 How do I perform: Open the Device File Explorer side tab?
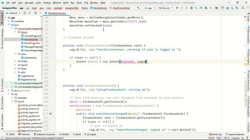click(x=248, y=107)
